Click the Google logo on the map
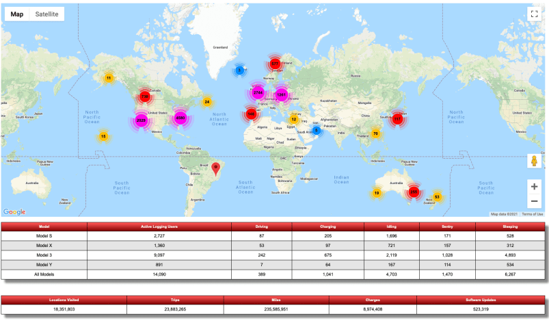This screenshot has height=325, width=549. [14, 212]
